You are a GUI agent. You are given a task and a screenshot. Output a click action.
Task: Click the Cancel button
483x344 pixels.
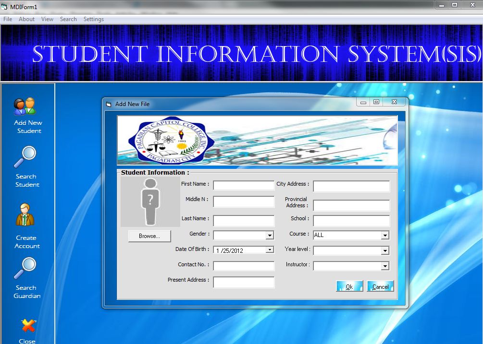pos(380,286)
